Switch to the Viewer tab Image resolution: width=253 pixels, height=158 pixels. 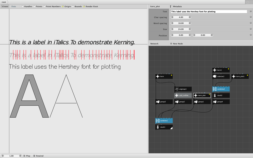click(x=5, y=7)
